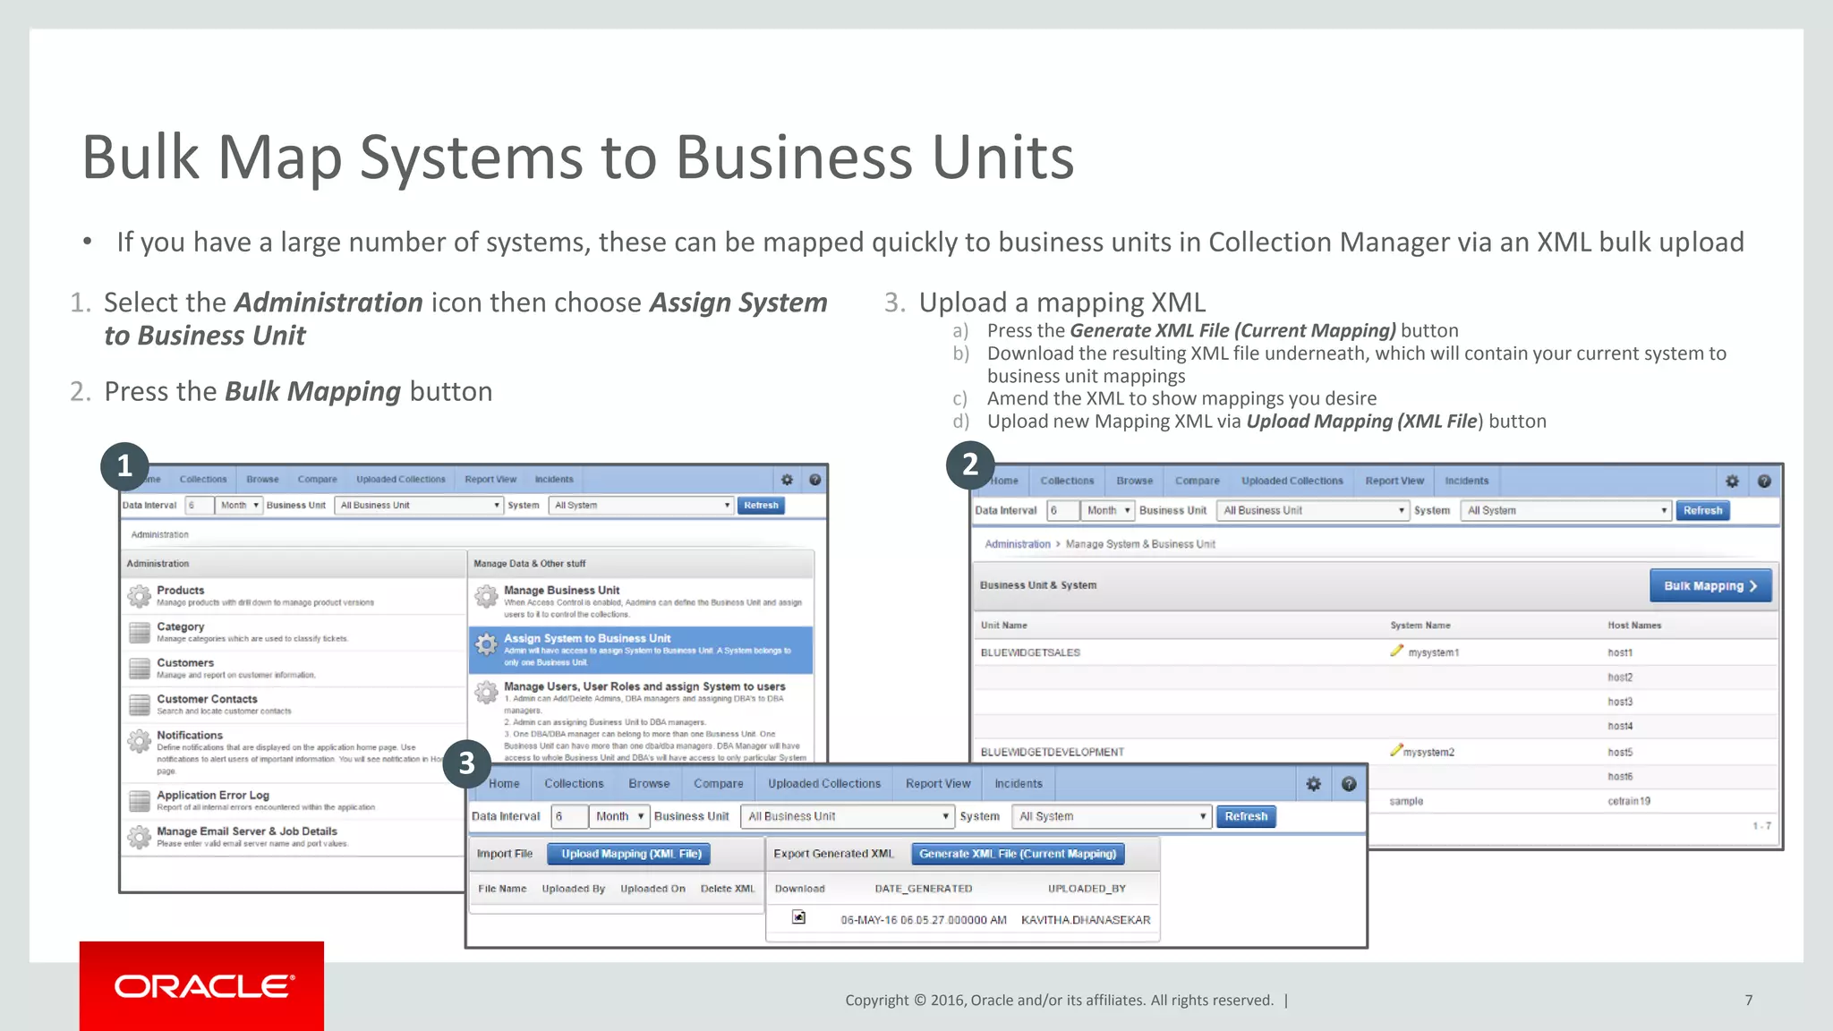Click the Bulk Mapping button

1710,586
